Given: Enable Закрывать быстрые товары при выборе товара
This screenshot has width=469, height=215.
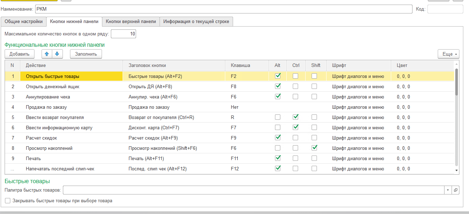Looking at the screenshot, I should coord(8,201).
